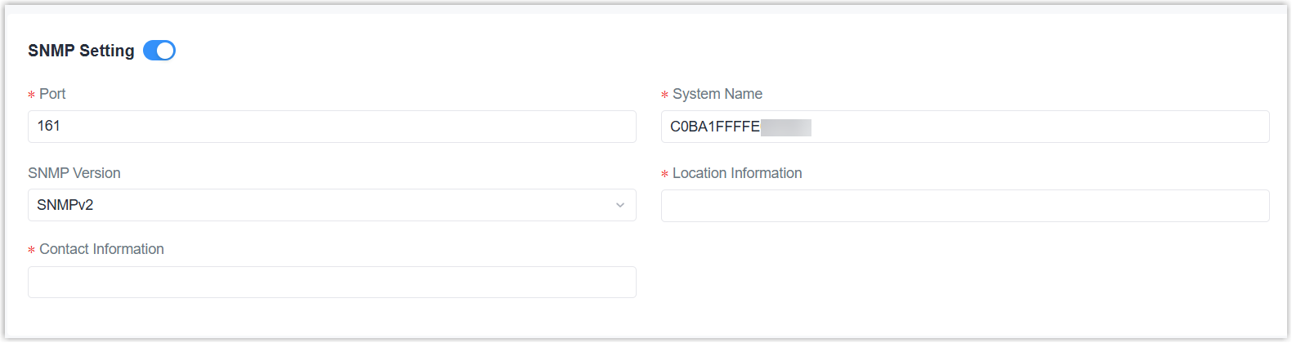The width and height of the screenshot is (1292, 343).
Task: Select the empty Location Information field
Action: [x=964, y=206]
